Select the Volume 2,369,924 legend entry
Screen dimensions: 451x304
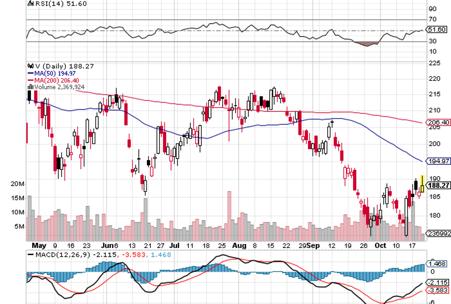[x=60, y=87]
